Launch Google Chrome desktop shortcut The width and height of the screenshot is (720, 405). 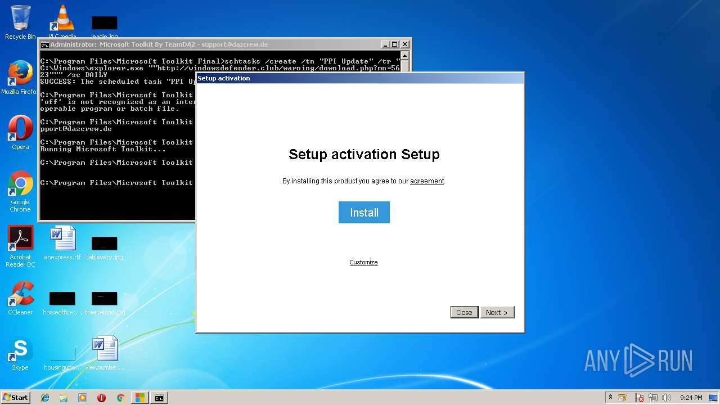click(x=20, y=191)
